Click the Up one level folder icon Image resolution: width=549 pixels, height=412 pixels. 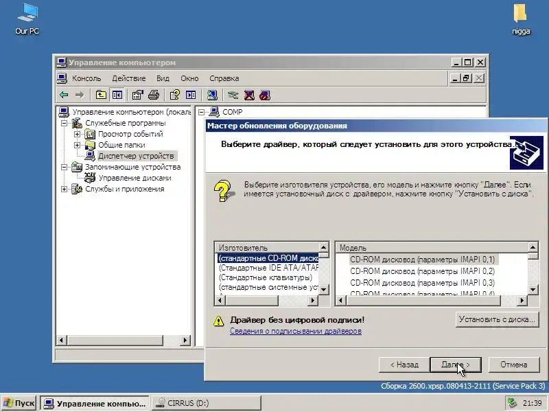[x=101, y=95]
